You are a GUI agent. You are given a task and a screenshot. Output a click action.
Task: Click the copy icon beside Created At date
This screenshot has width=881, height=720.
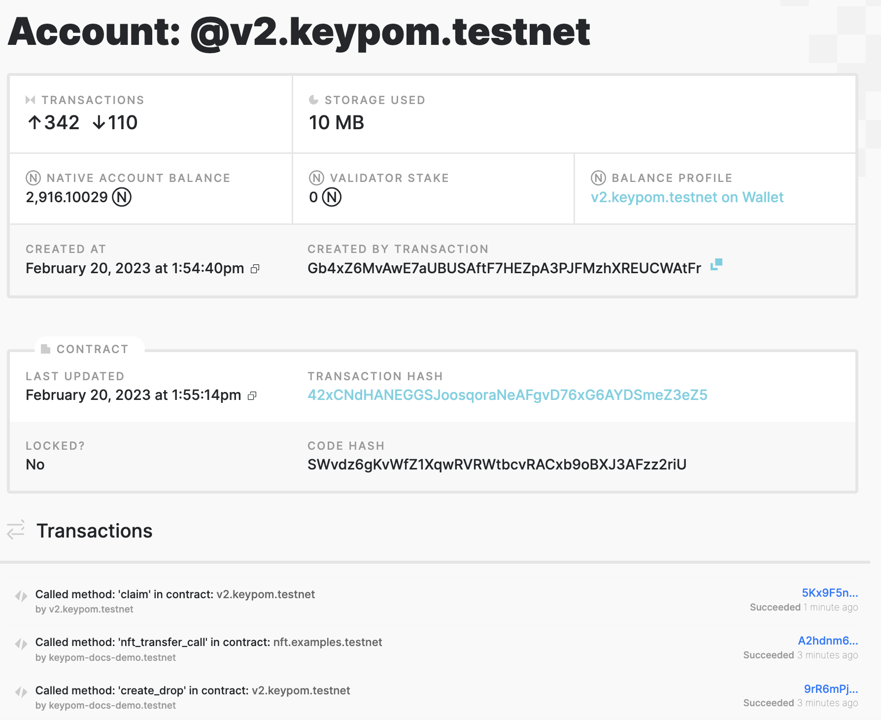pos(255,269)
